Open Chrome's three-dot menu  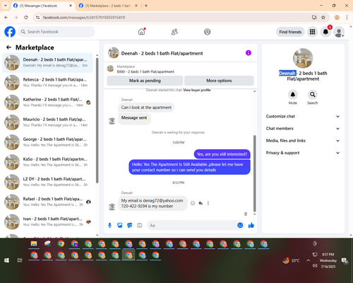[x=347, y=17]
